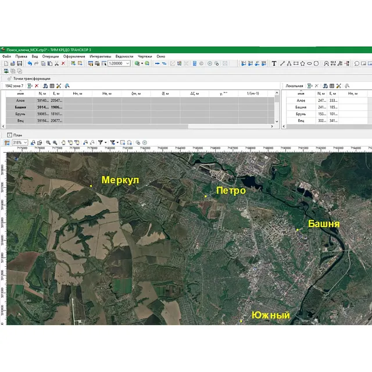Open the 1:200000 scale dropdown
372x372 pixels.
point(127,63)
